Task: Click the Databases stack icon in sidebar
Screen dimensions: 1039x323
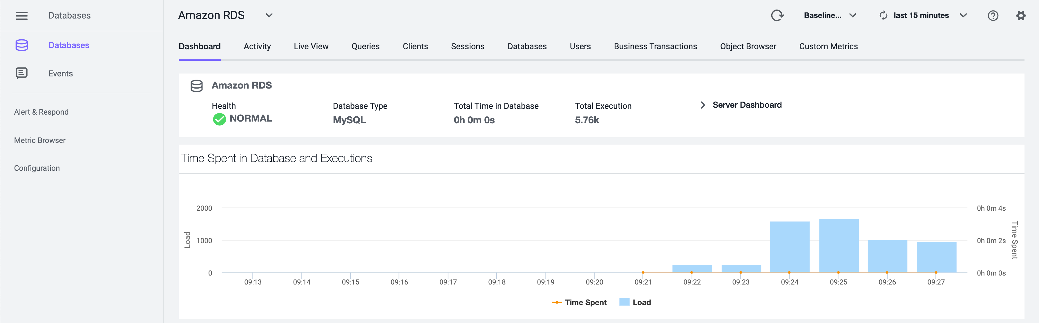Action: click(21, 45)
